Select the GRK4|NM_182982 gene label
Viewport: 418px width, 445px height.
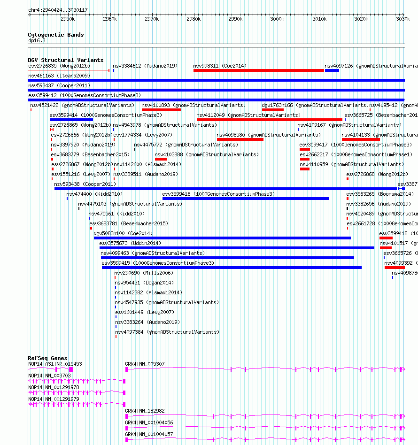pos(145,411)
